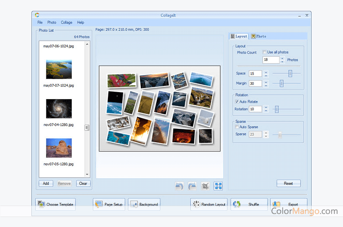The width and height of the screenshot is (343, 227).
Task: Increase Margin value with up arrow
Action: coord(266,82)
